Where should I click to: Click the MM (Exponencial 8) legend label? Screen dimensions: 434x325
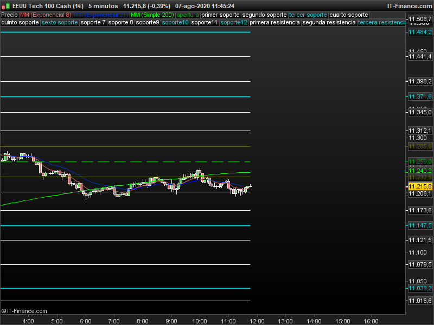46,15
